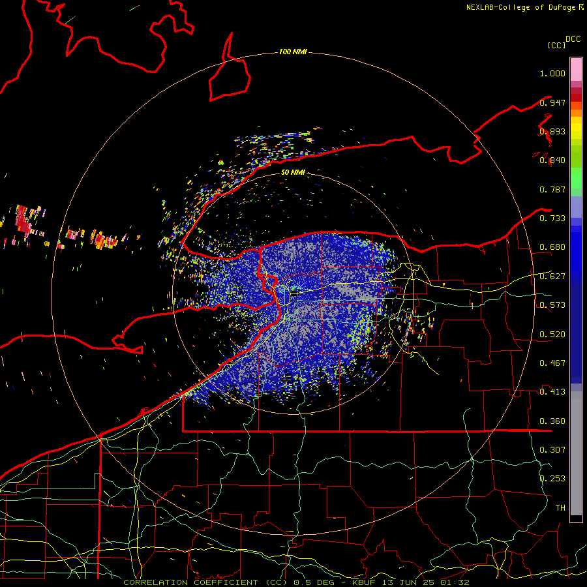Select the 0.680 value on color scale
587x587 pixels.
point(552,247)
